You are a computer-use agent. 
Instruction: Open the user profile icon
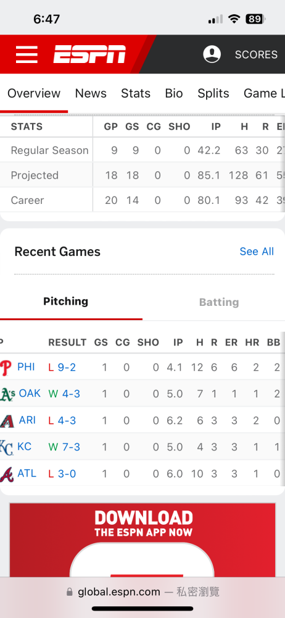click(212, 54)
